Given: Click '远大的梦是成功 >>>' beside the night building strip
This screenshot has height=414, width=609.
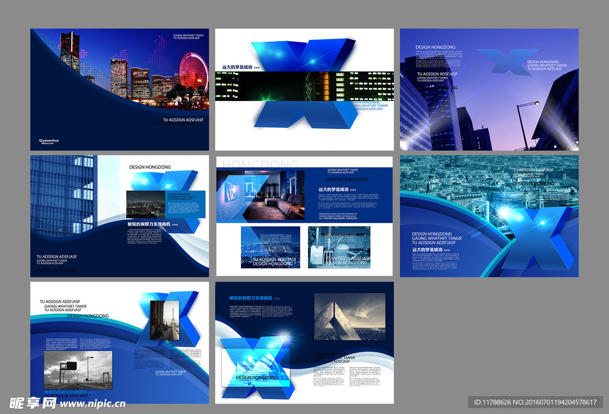Looking at the screenshot, I should point(241,67).
